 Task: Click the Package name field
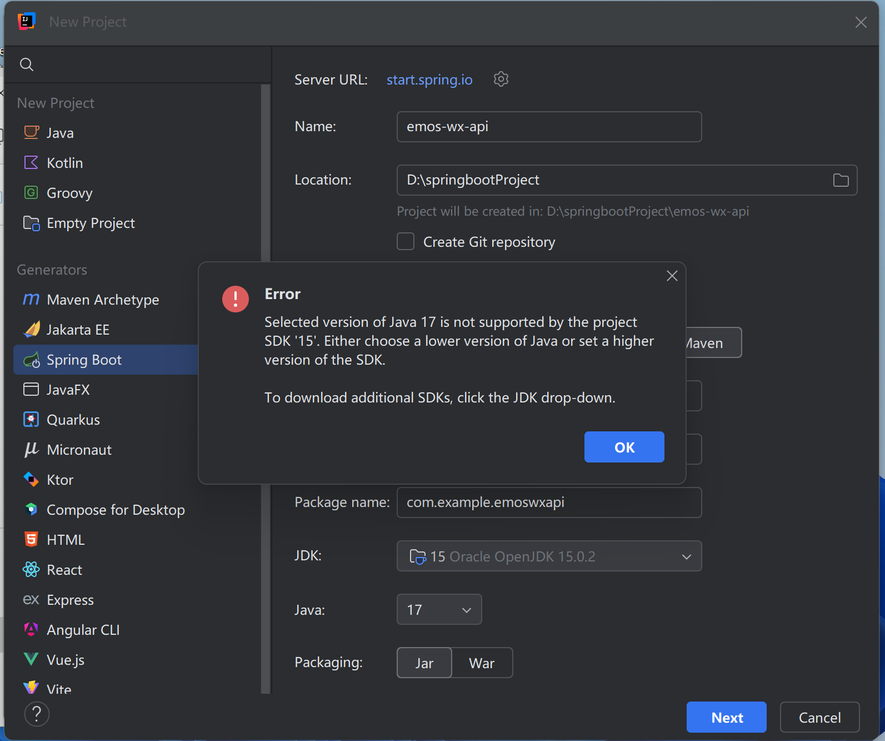(549, 503)
